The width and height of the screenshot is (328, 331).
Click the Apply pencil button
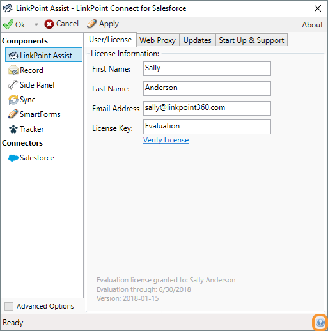(x=103, y=24)
